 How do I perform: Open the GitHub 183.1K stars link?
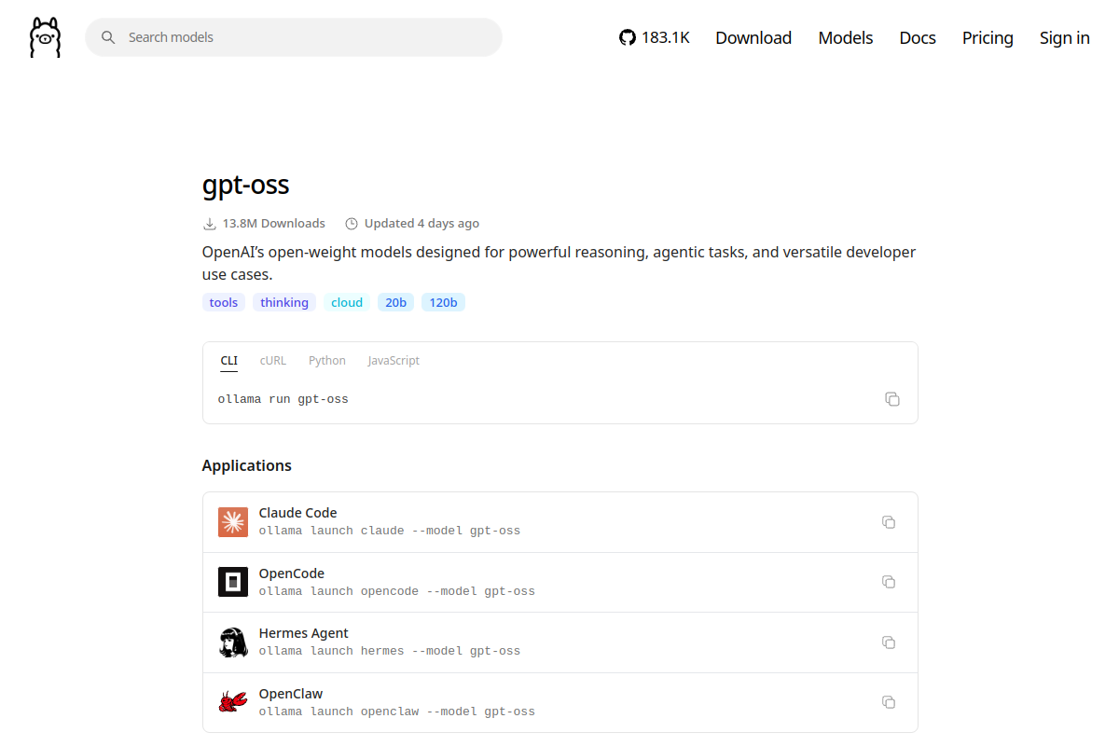click(655, 37)
